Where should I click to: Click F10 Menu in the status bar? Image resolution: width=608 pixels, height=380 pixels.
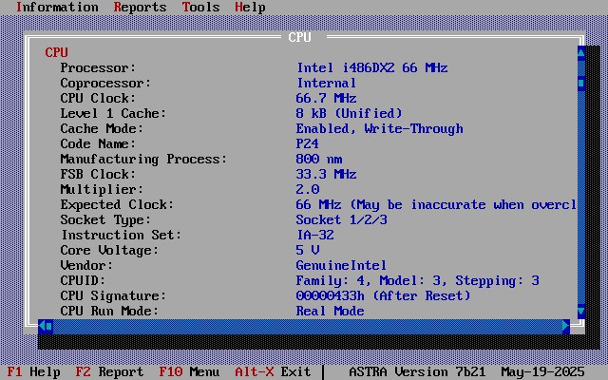click(190, 371)
